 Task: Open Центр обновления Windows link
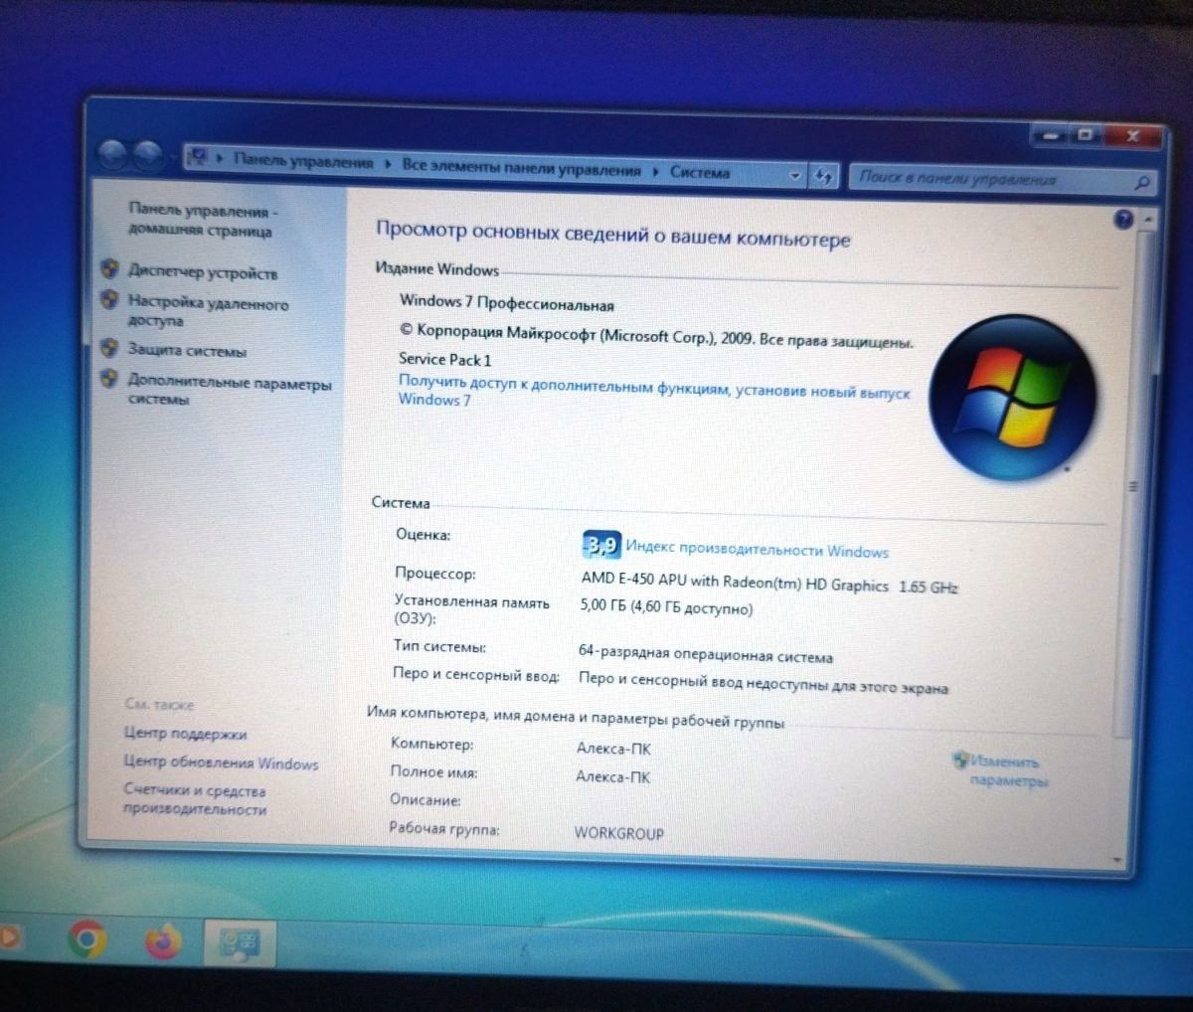221,762
